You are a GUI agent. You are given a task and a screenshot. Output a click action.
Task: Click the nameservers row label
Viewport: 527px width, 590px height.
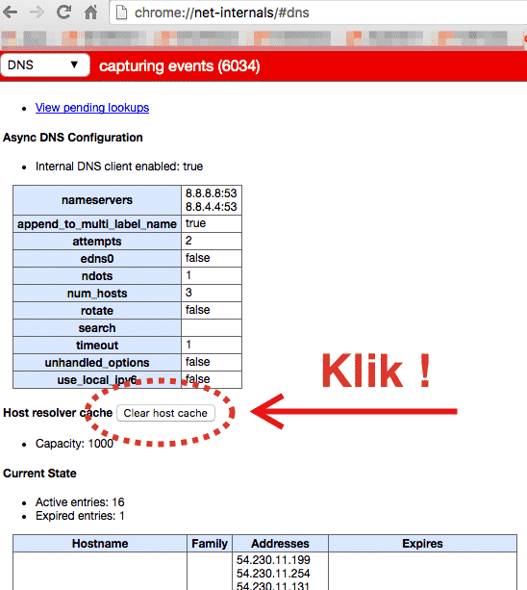tap(97, 200)
